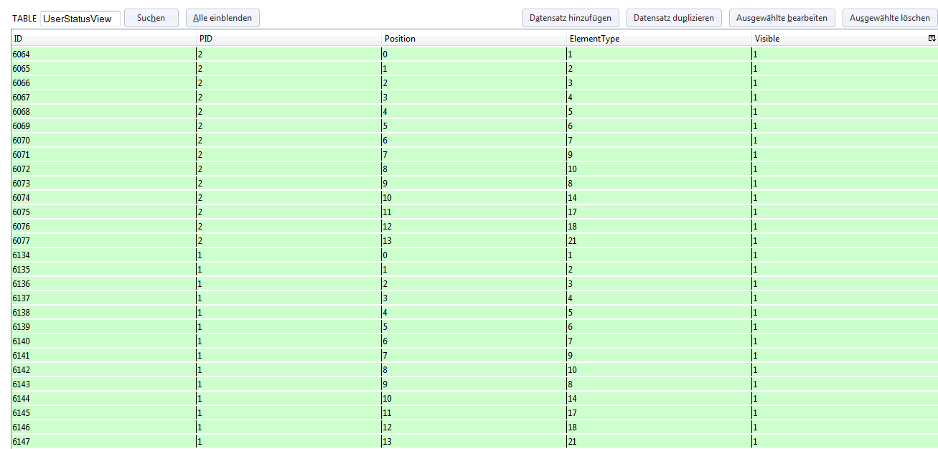Select the row with ID 6144
Viewport: 938px width, 449px height.
[x=474, y=399]
